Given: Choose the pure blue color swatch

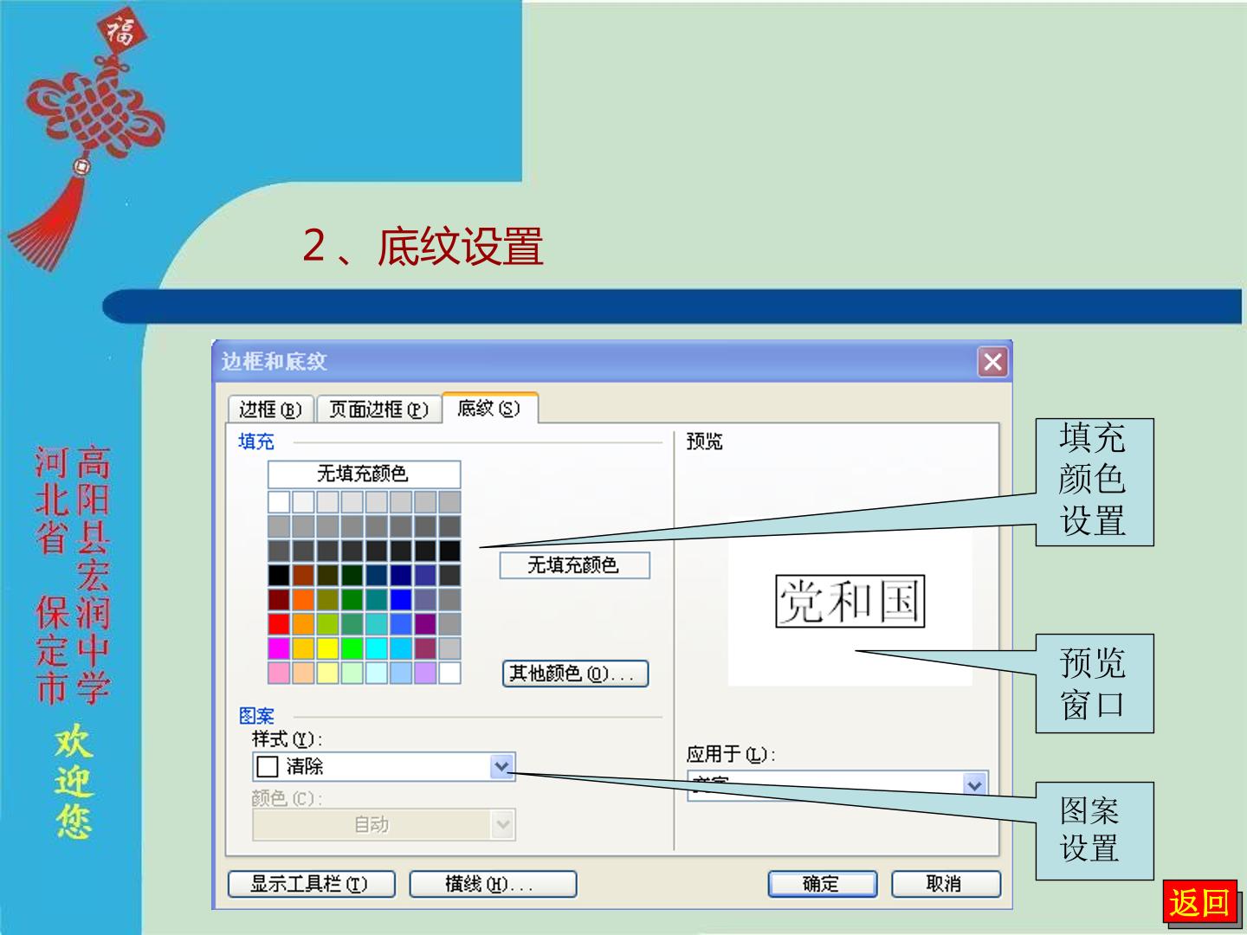Looking at the screenshot, I should 400,599.
